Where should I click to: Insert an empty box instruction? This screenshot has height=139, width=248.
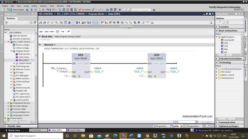pyautogui.click(x=57, y=32)
